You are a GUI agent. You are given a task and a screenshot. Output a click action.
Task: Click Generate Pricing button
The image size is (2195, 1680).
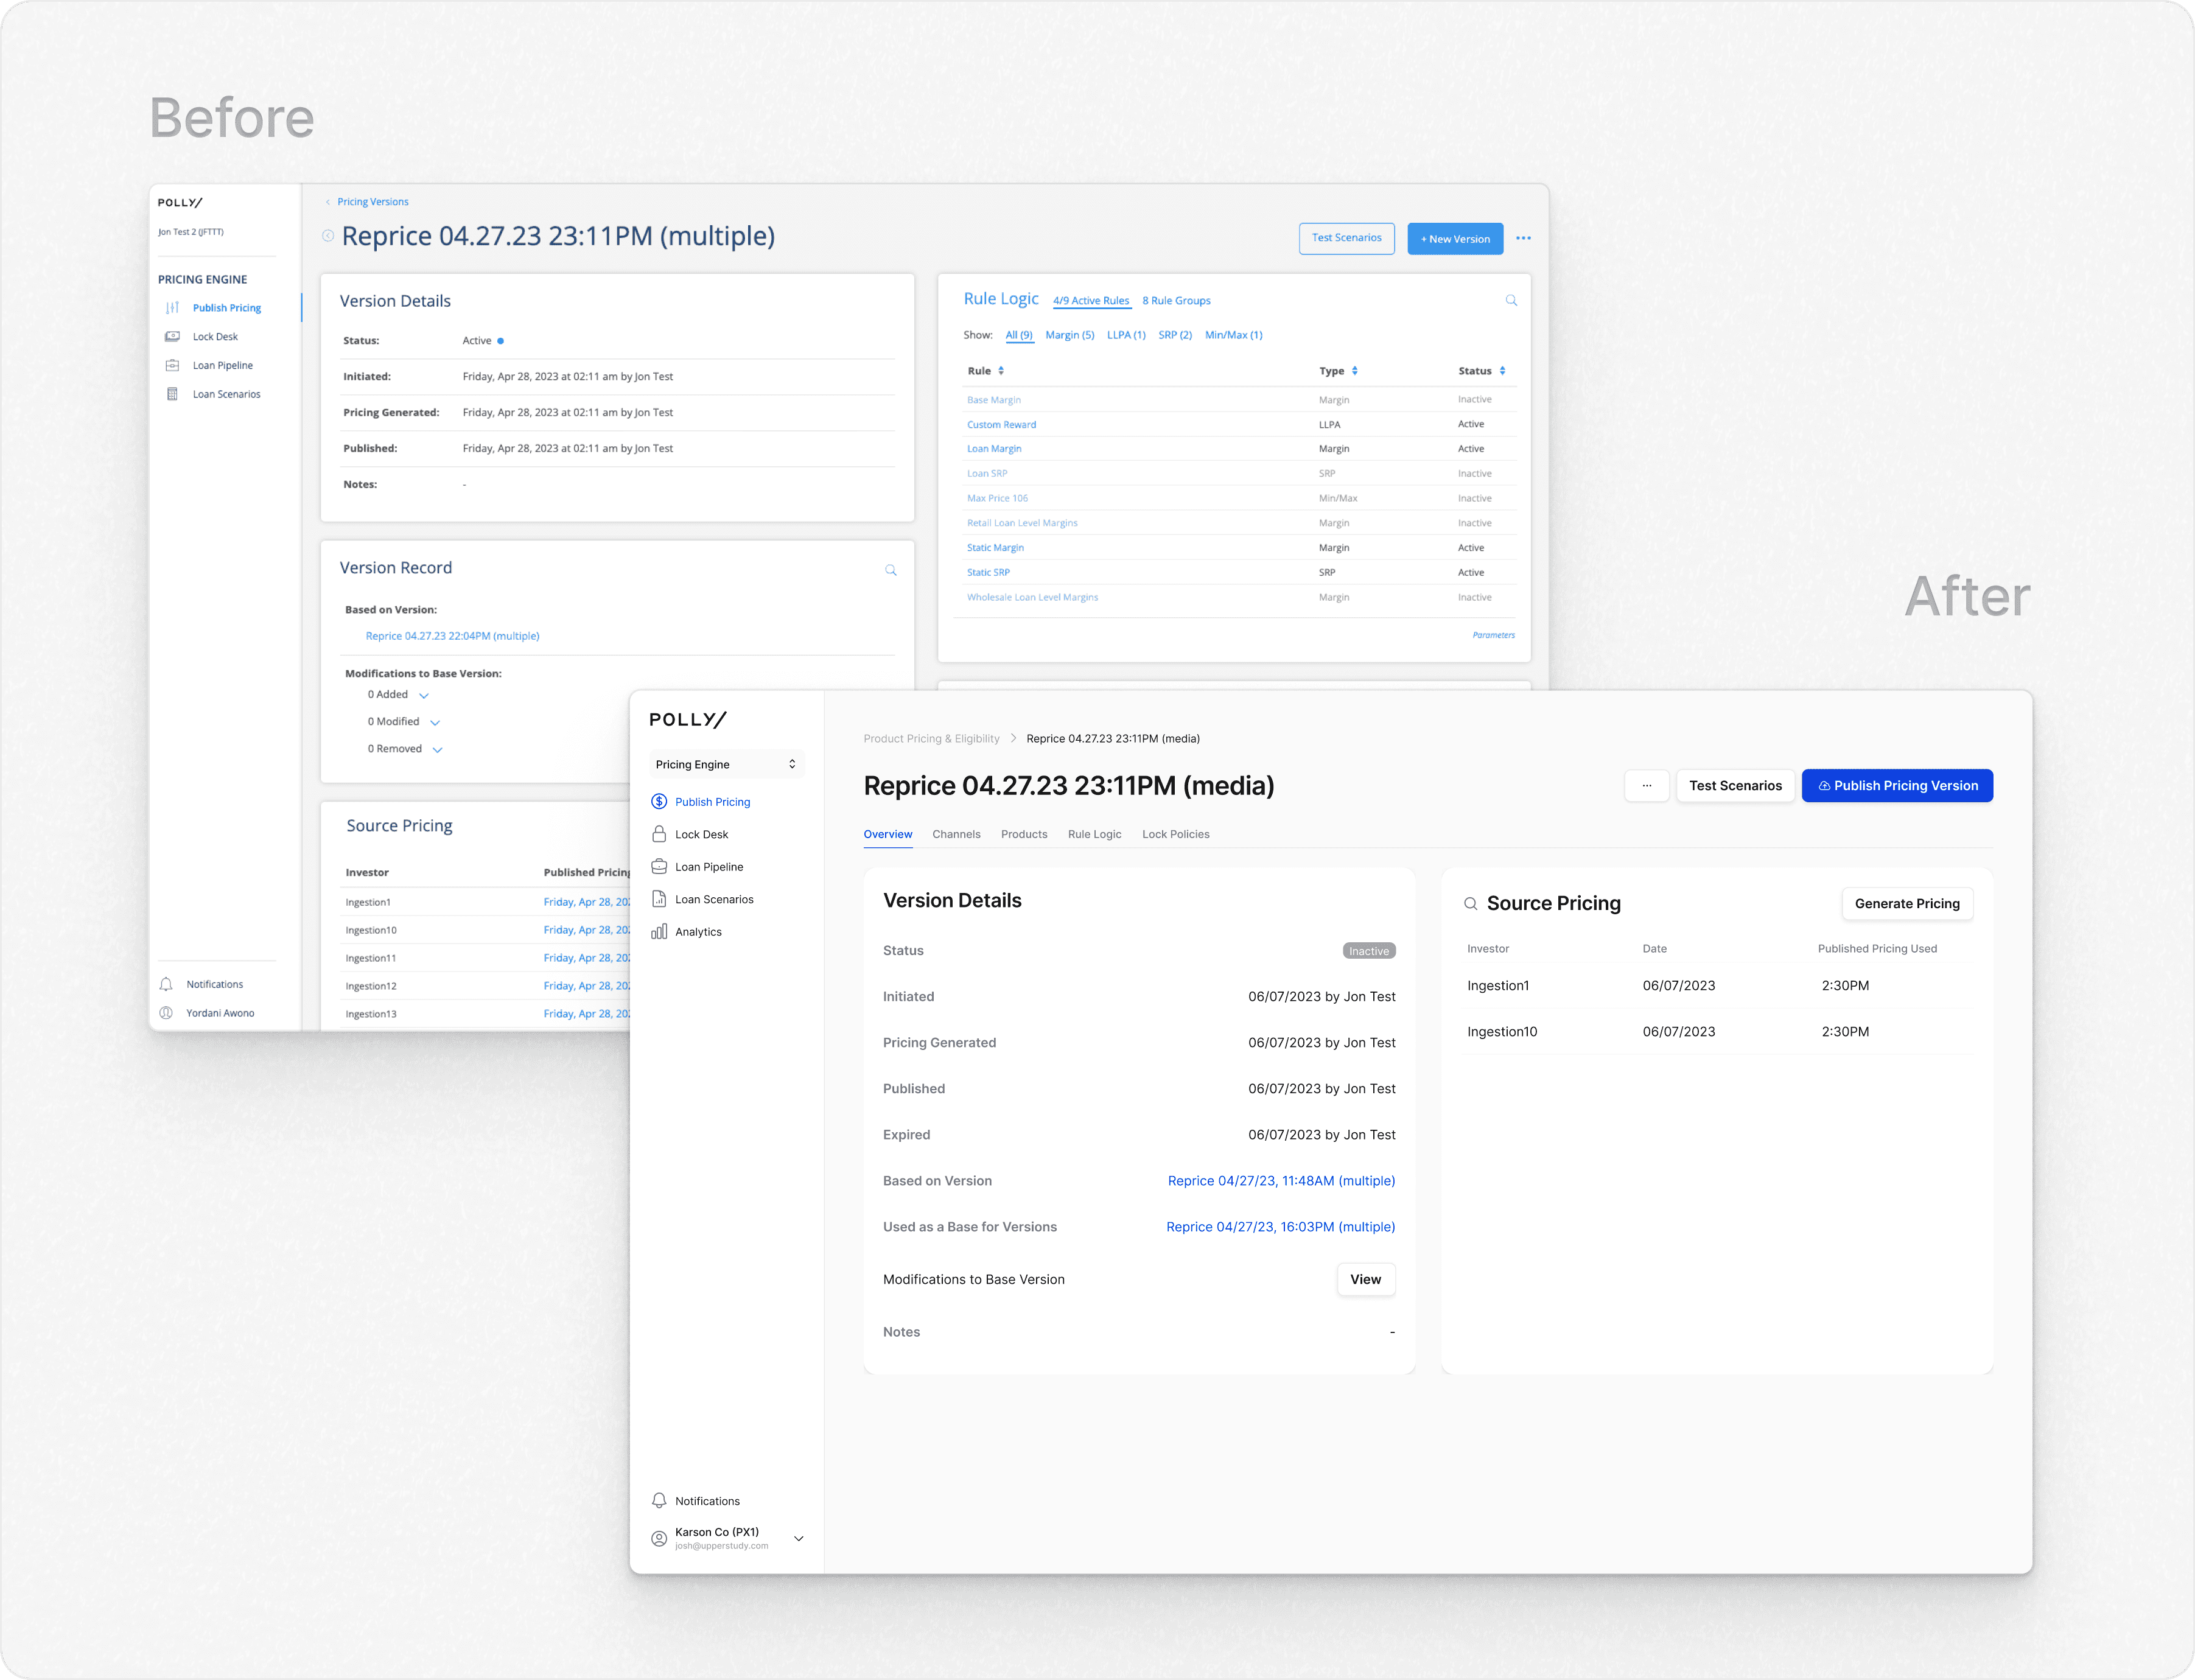[x=1907, y=903]
